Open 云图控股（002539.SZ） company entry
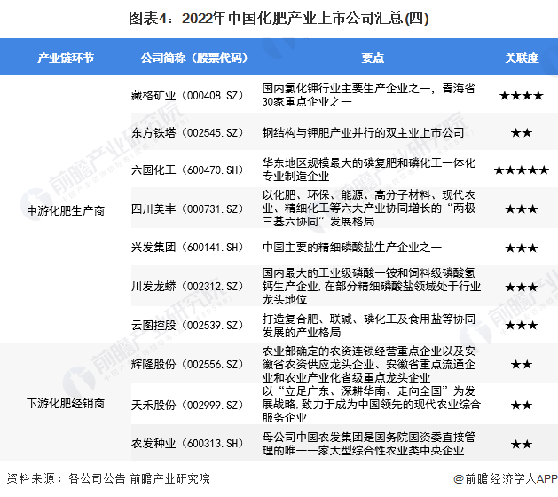 pyautogui.click(x=186, y=326)
